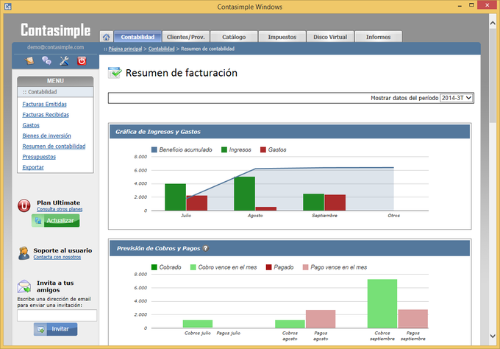Image resolution: width=500 pixels, height=349 pixels.
Task: Click the invitation email input field
Action: [x=57, y=315]
